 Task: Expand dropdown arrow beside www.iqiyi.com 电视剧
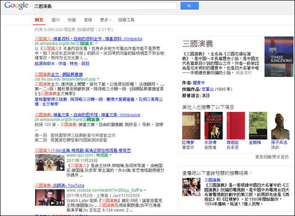tap(111, 155)
